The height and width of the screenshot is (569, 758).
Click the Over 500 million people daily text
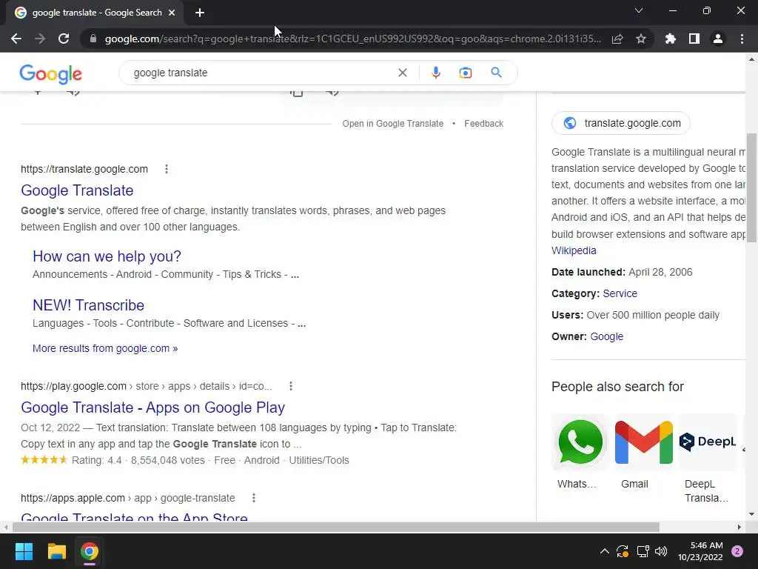tap(653, 315)
